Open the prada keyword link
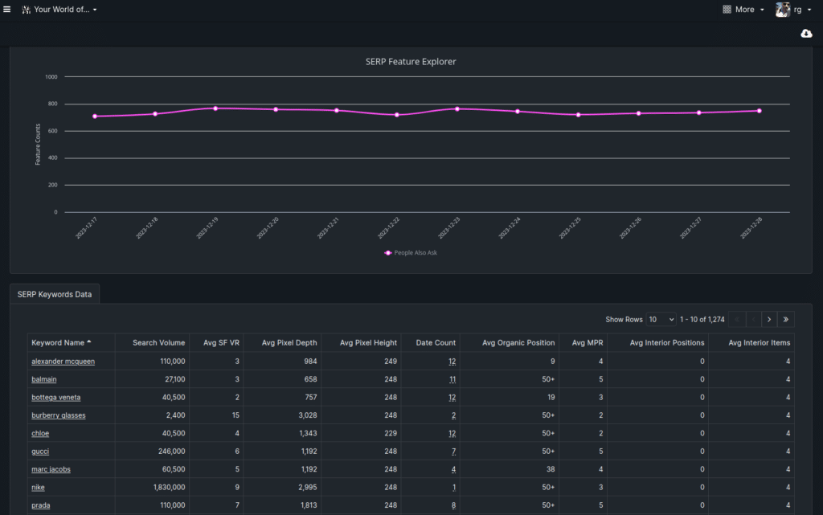The height and width of the screenshot is (515, 823). click(41, 505)
